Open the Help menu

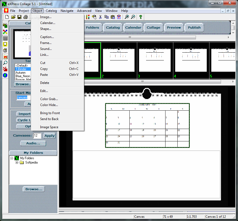pyautogui.click(x=125, y=11)
